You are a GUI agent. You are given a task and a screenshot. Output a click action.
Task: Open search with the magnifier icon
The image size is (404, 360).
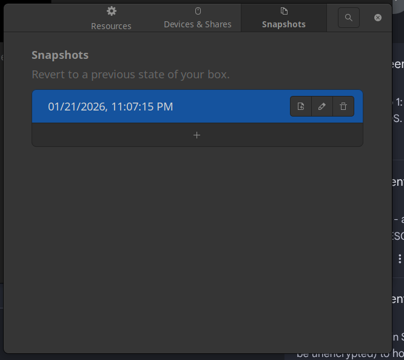point(348,18)
